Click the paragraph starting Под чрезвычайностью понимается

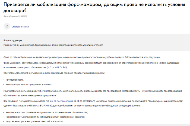point(93,93)
